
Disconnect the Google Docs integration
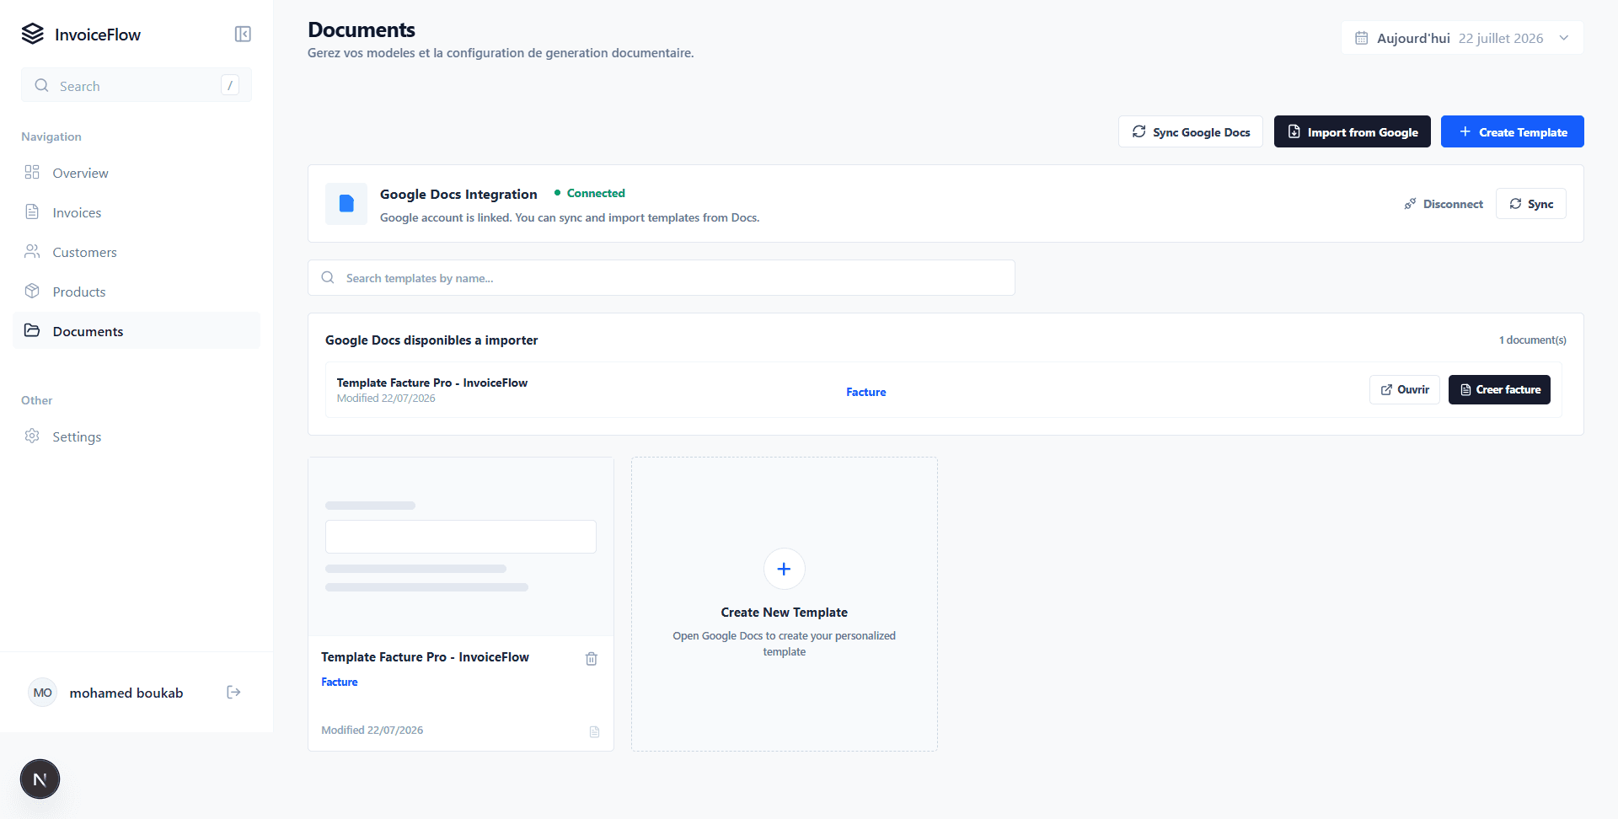point(1444,204)
